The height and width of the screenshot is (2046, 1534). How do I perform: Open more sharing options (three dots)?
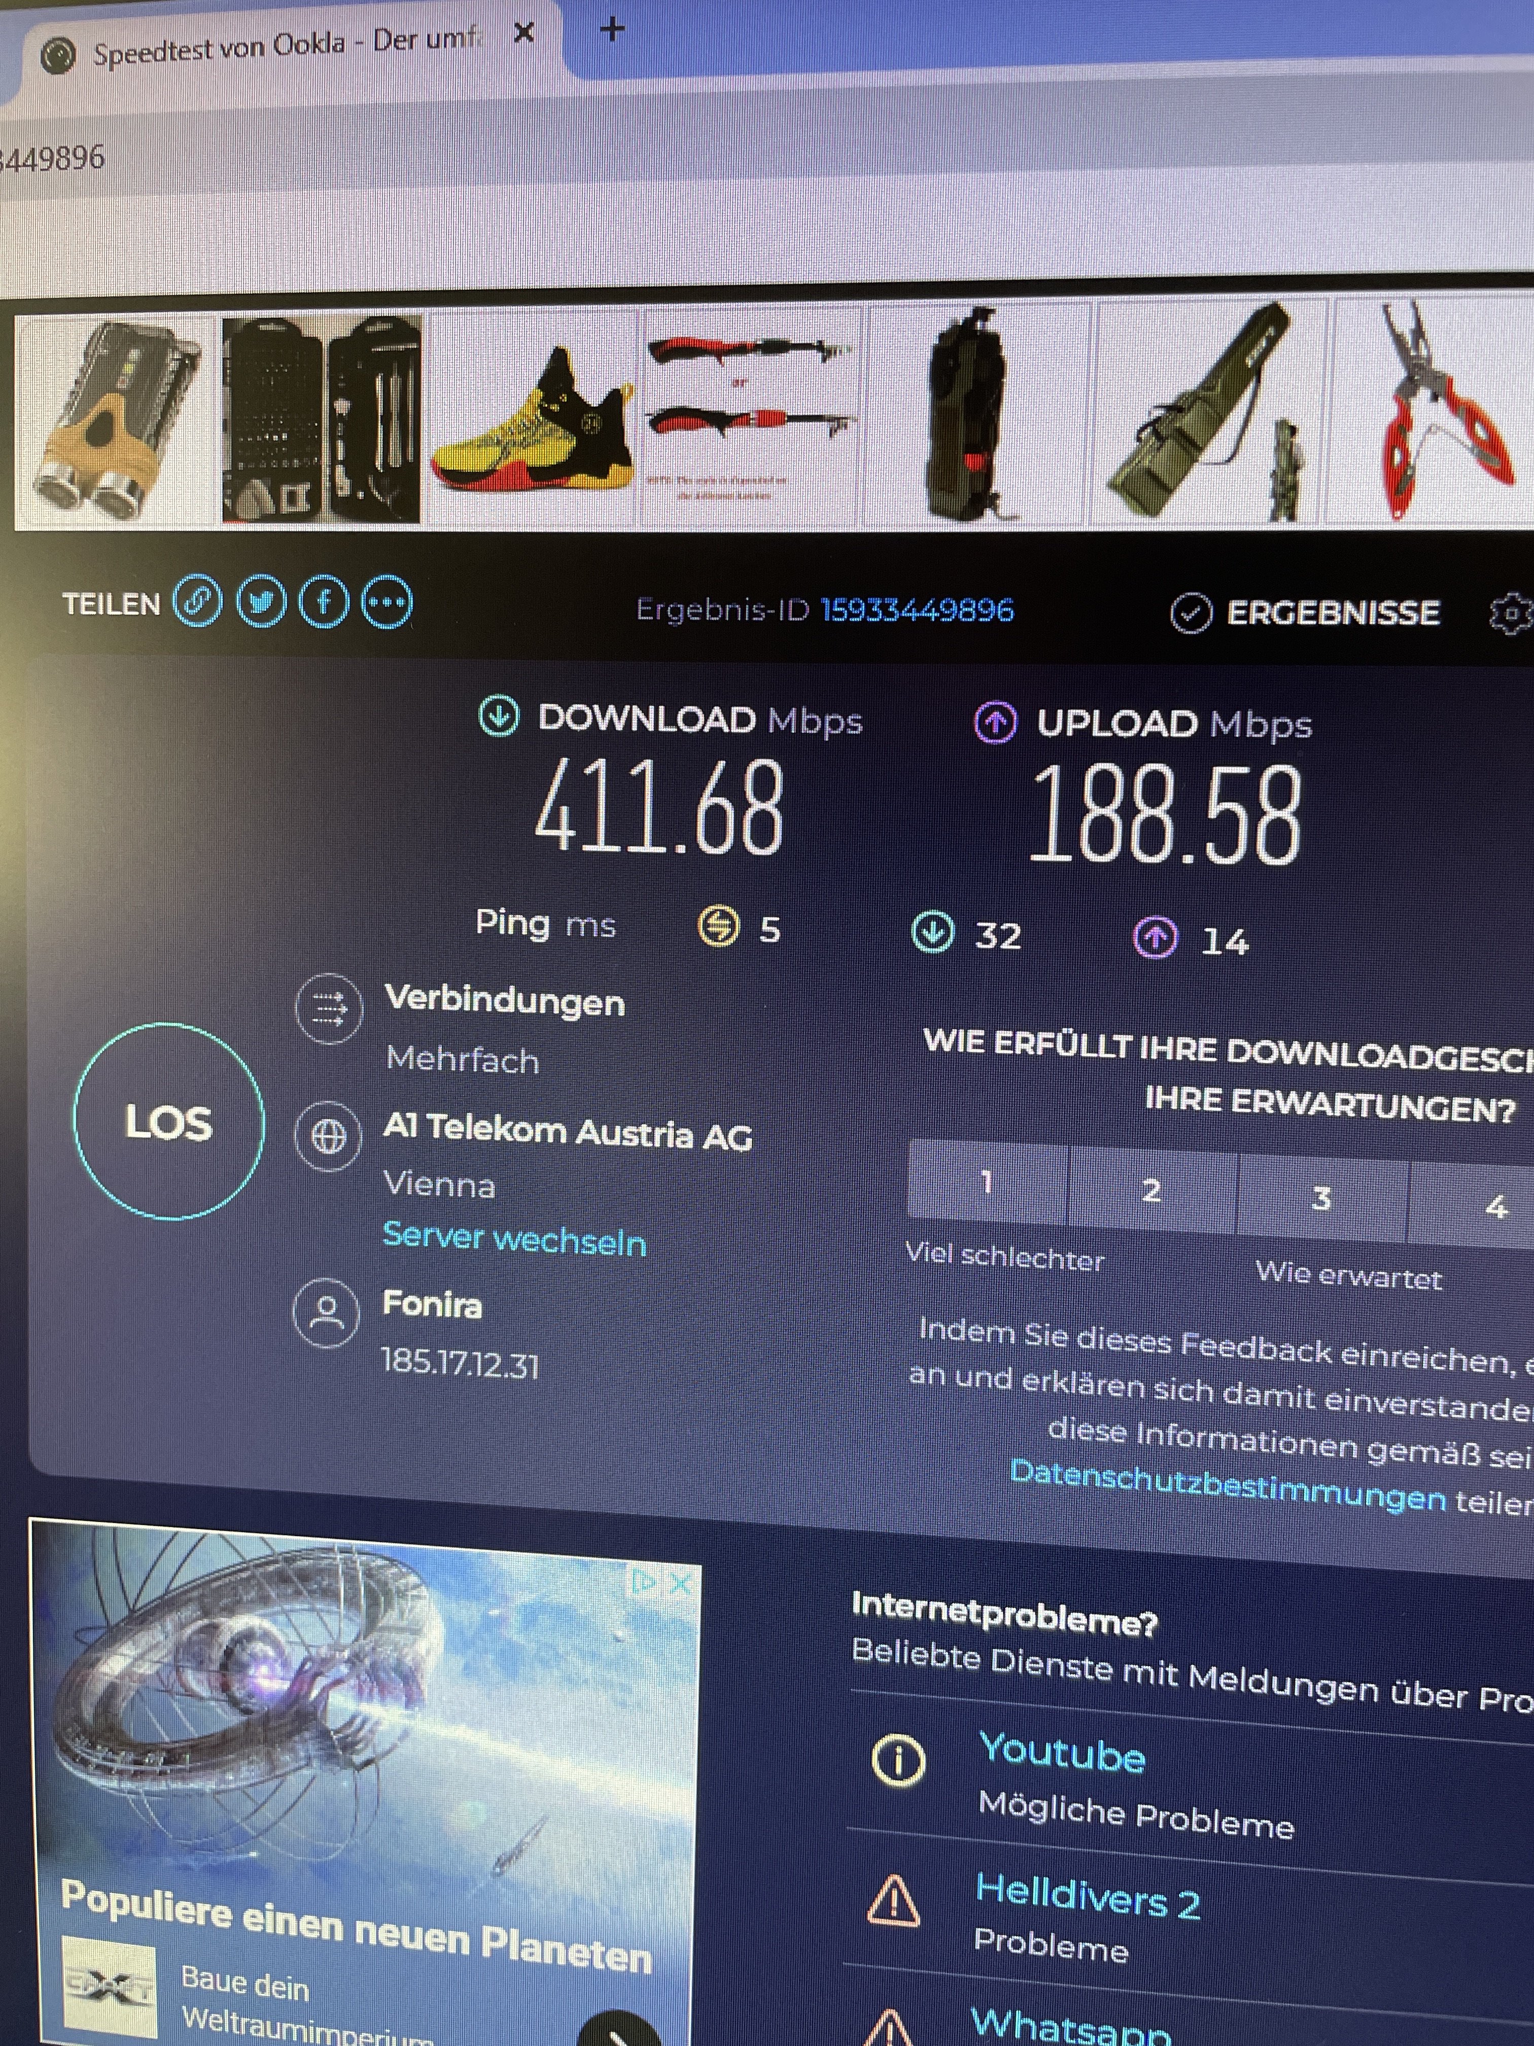click(x=387, y=603)
